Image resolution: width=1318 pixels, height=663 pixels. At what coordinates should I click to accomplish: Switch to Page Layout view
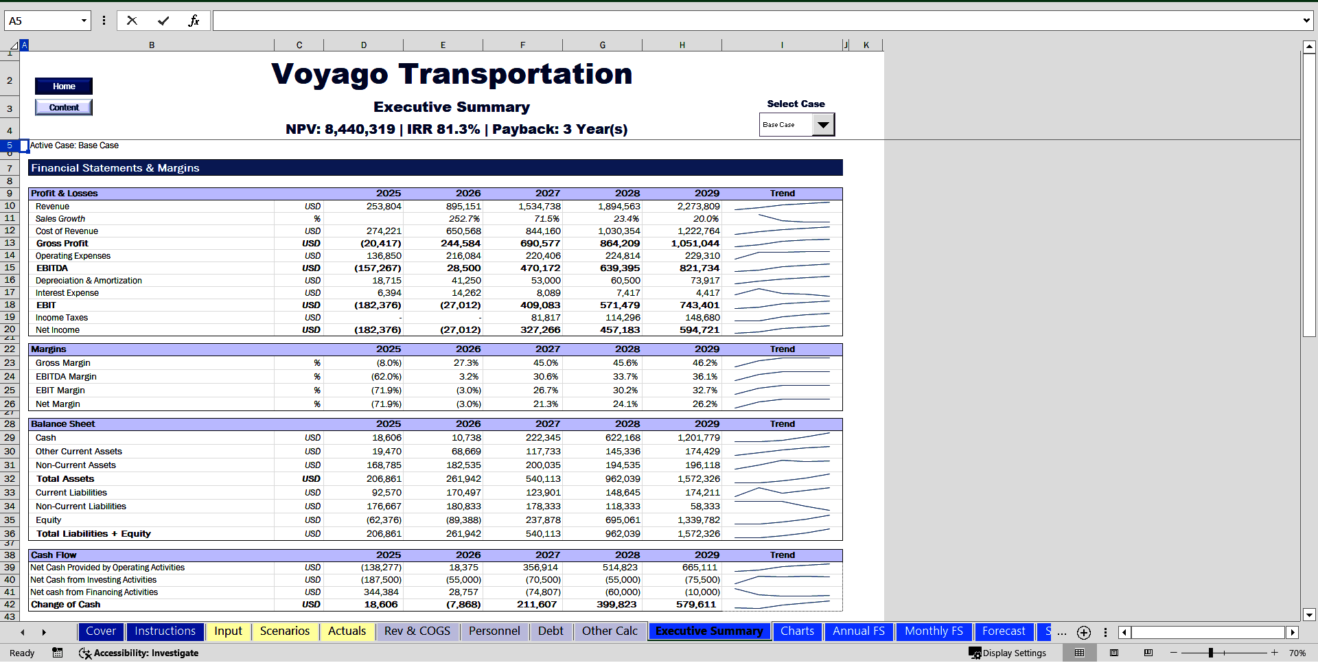coord(1114,653)
